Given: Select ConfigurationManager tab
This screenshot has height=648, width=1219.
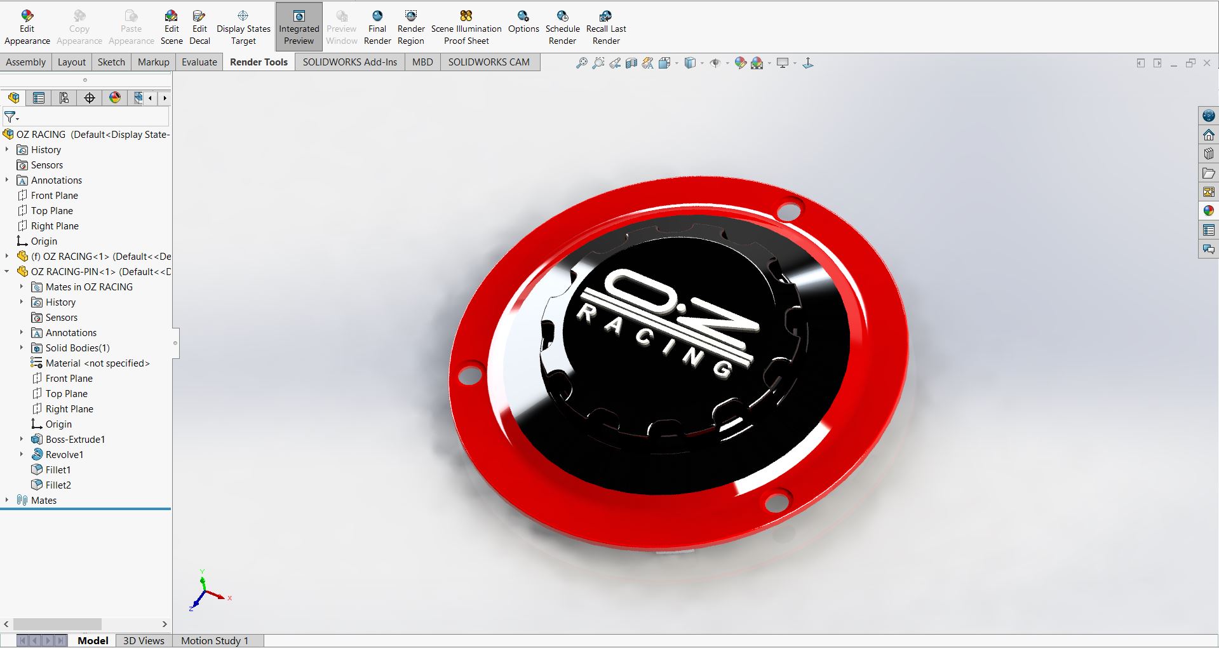Looking at the screenshot, I should (64, 98).
